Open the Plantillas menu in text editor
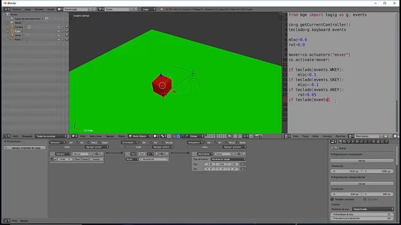The image size is (401, 225). point(340,136)
